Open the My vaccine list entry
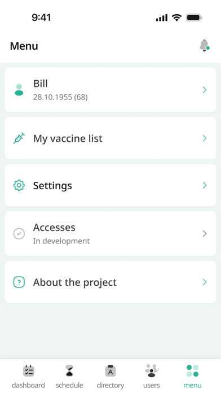The image size is (221, 393). point(111,138)
